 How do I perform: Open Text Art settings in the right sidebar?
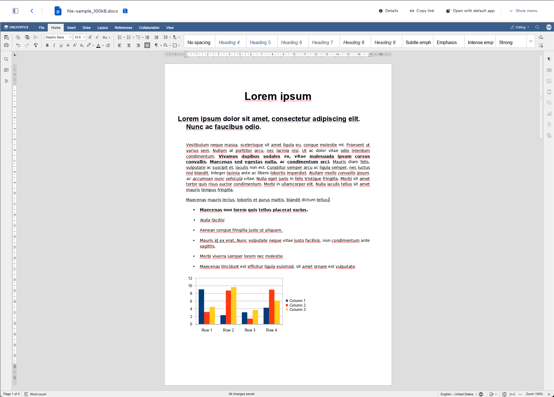pos(549,125)
